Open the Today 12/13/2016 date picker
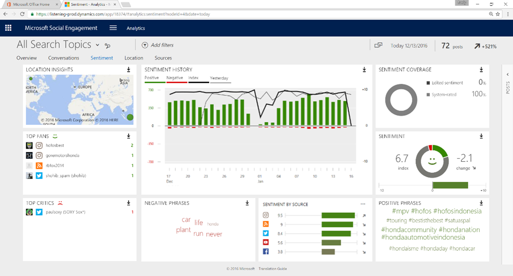513x276 pixels. pos(409,46)
